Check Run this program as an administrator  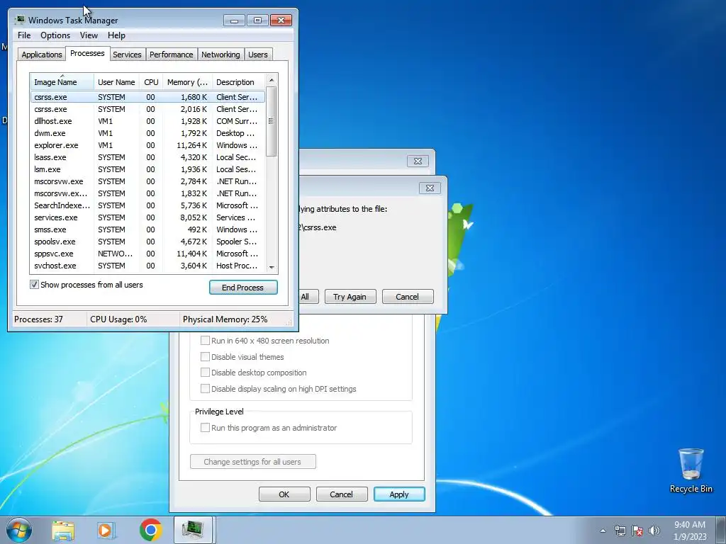[x=205, y=427]
